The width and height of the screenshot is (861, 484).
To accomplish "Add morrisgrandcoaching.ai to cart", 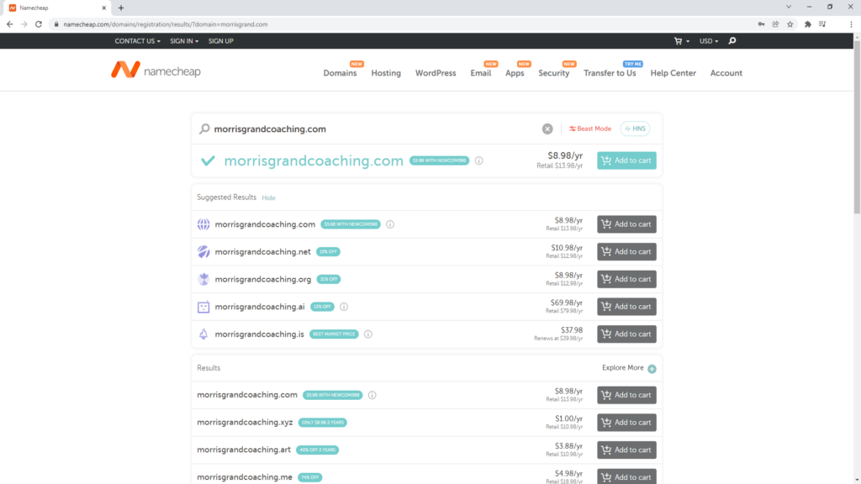I will click(626, 307).
